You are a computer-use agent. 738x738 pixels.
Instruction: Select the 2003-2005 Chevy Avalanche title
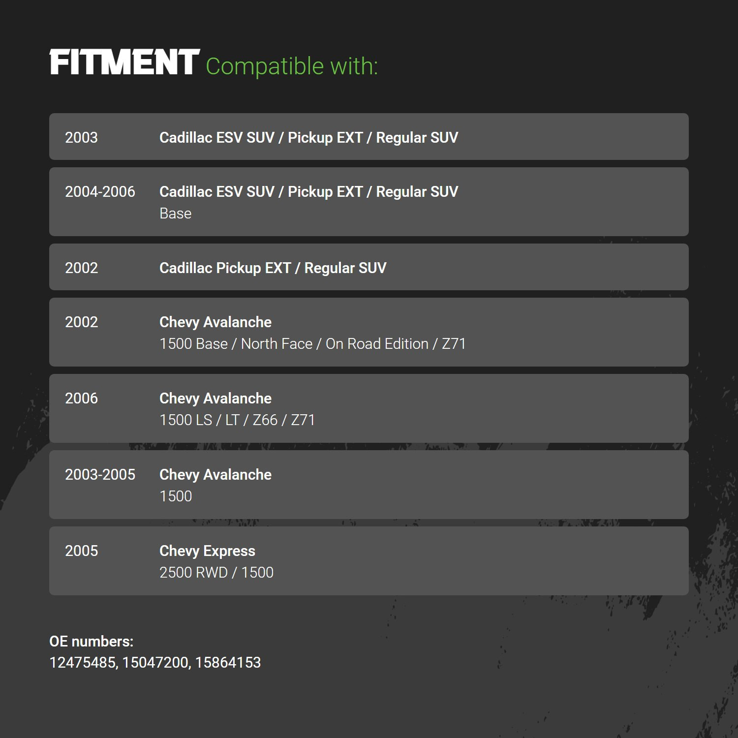pos(215,475)
